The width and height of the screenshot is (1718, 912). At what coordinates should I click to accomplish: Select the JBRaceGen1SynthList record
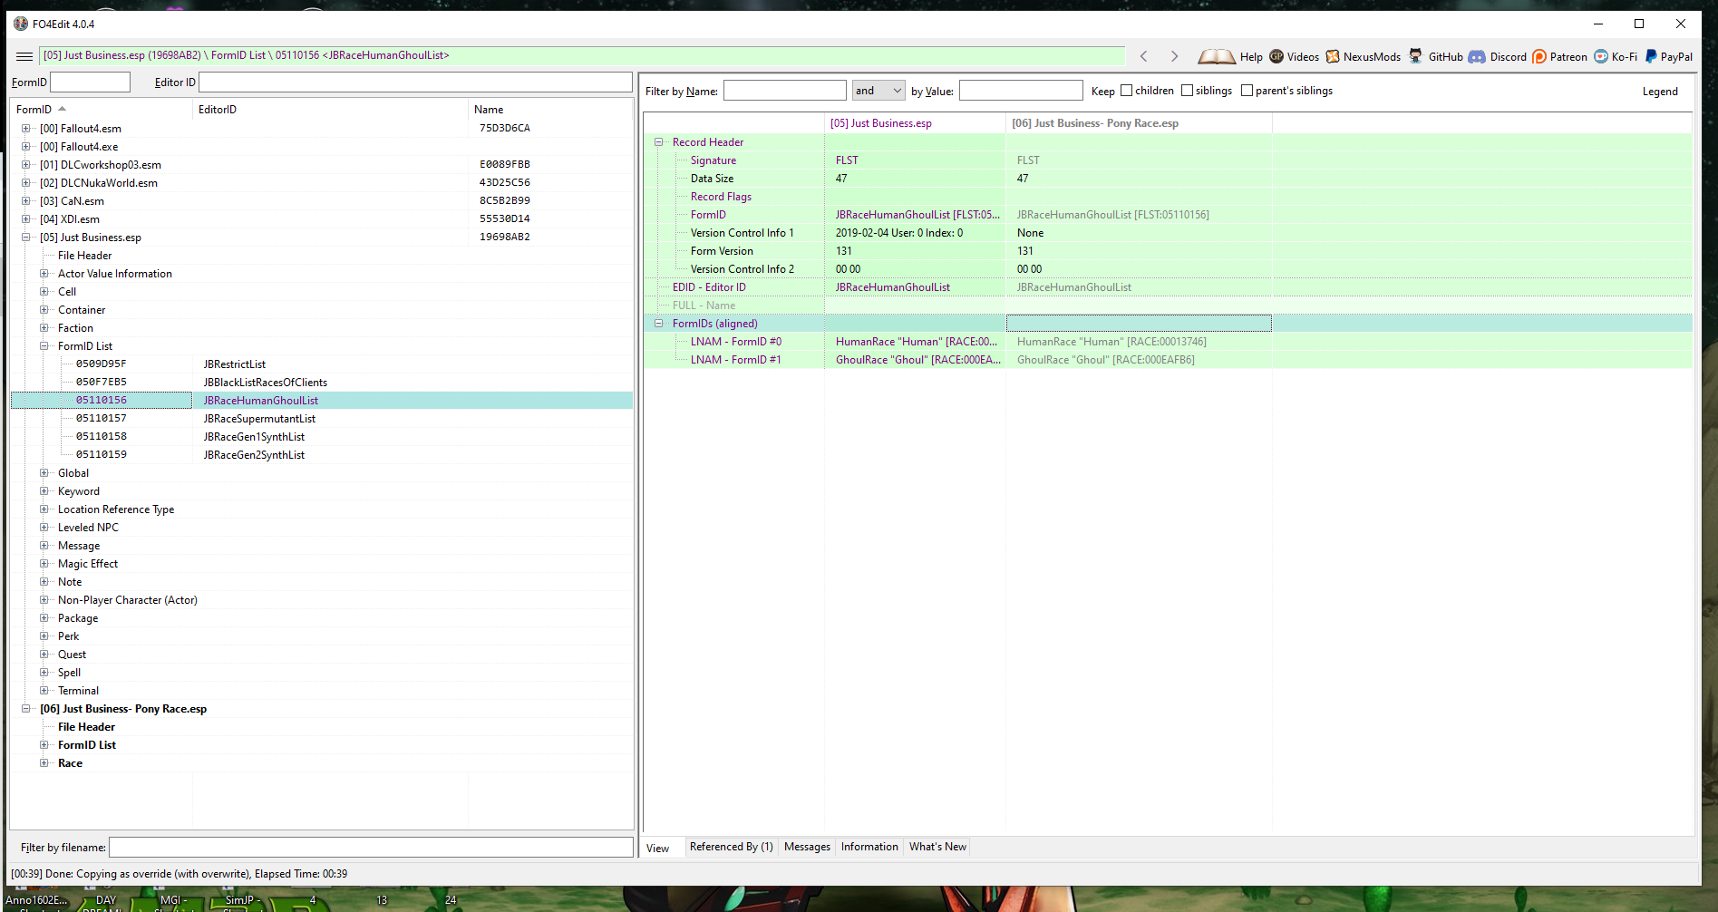(254, 437)
